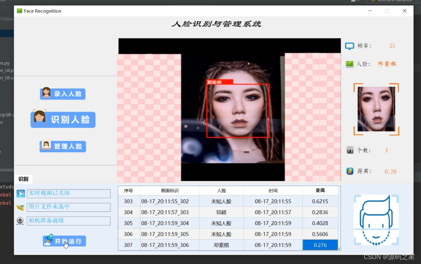Click the green picture icon beside 人脸

349,64
